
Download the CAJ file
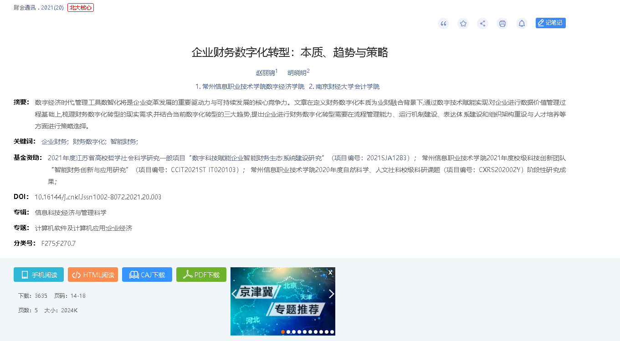(147, 275)
